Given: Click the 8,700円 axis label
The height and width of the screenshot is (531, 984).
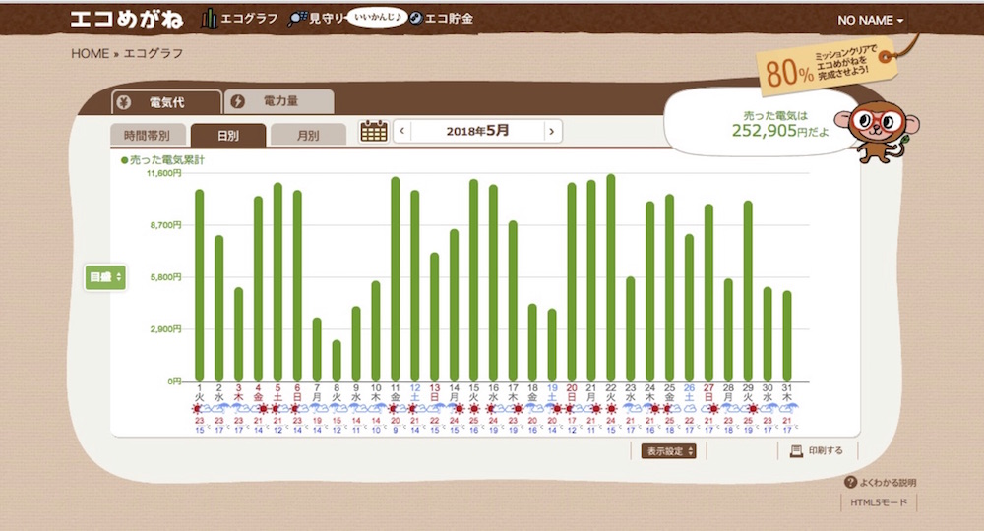Looking at the screenshot, I should point(165,225).
